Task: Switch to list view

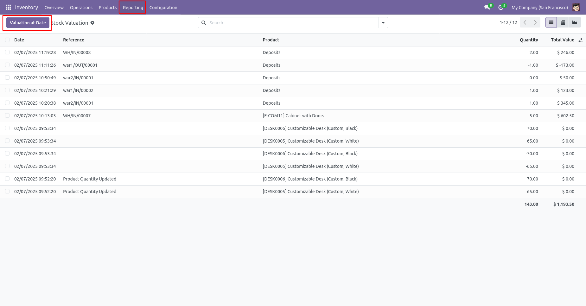Action: 551,22
